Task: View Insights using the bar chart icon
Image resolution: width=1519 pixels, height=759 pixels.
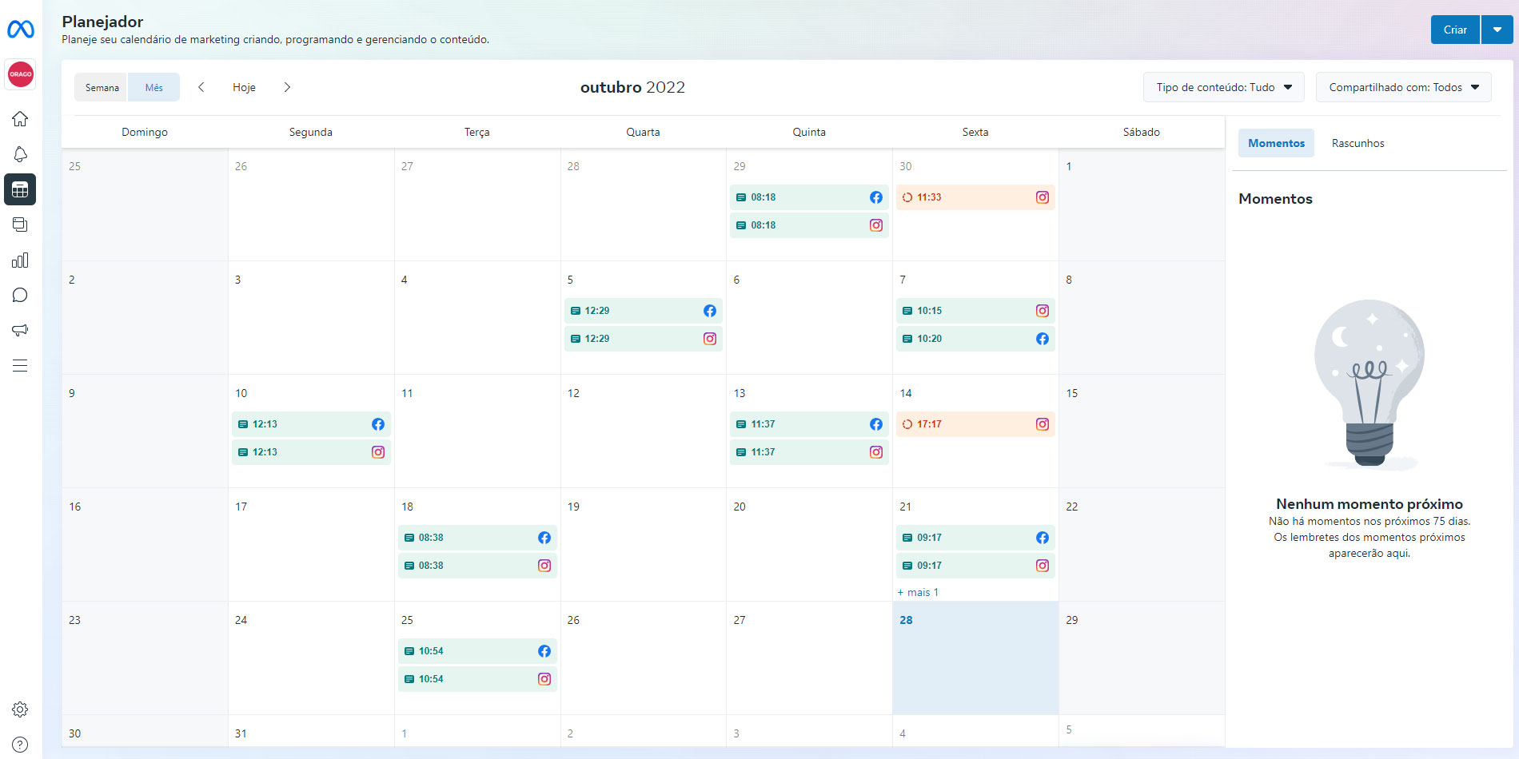Action: point(20,260)
